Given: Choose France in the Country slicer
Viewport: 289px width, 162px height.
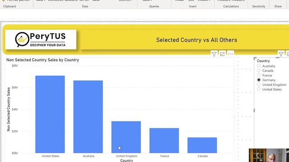Looking at the screenshot, I should [x=259, y=75].
